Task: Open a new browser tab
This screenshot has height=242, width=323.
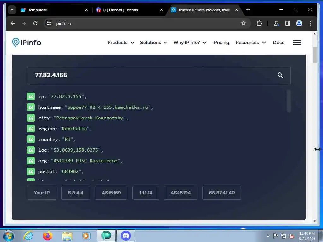Action: click(248, 10)
